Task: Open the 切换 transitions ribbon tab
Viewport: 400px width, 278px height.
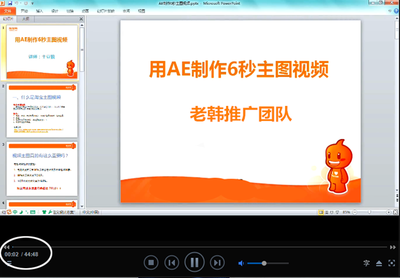Action: click(x=70, y=11)
